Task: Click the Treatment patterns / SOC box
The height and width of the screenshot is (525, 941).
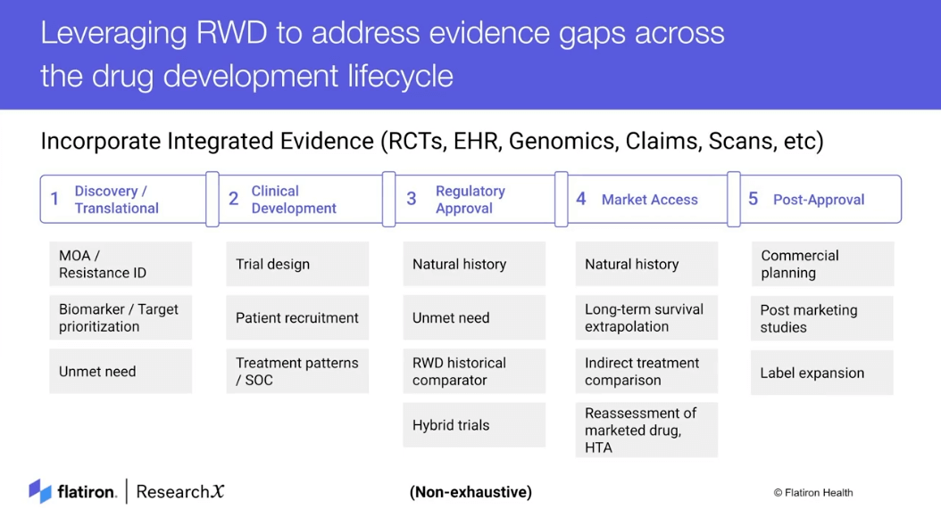Action: pos(297,372)
